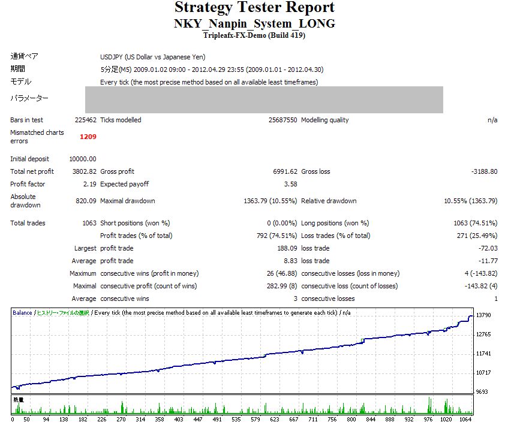Screen dimensions: 508x425
Task: Click the largest loss trade value -72.03
Action: [488, 249]
